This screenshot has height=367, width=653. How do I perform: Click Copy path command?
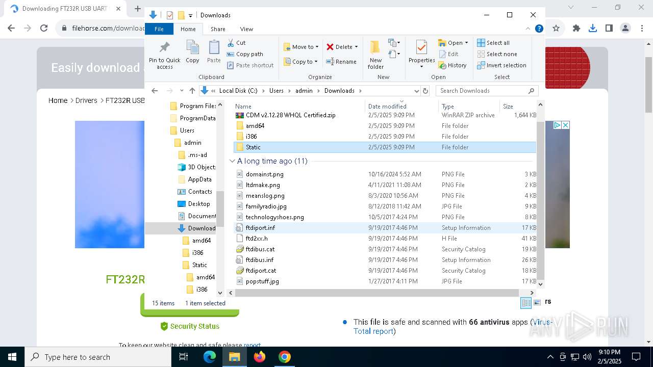(x=245, y=54)
